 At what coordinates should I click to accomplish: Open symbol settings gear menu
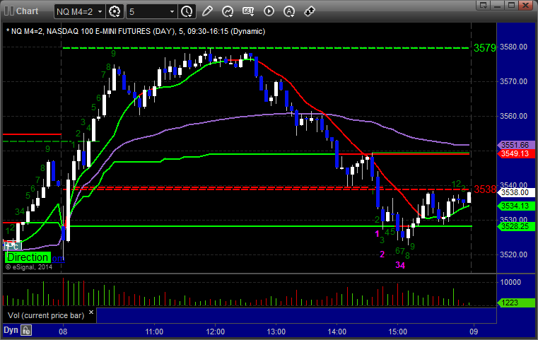pos(115,11)
